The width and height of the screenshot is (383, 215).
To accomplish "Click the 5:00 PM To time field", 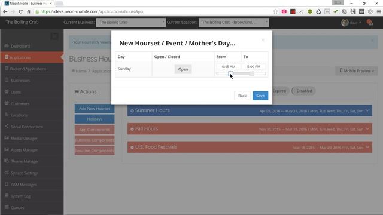I will coord(254,66).
